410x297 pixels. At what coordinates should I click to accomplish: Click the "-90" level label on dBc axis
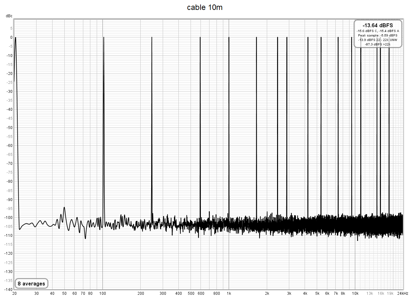(9, 199)
